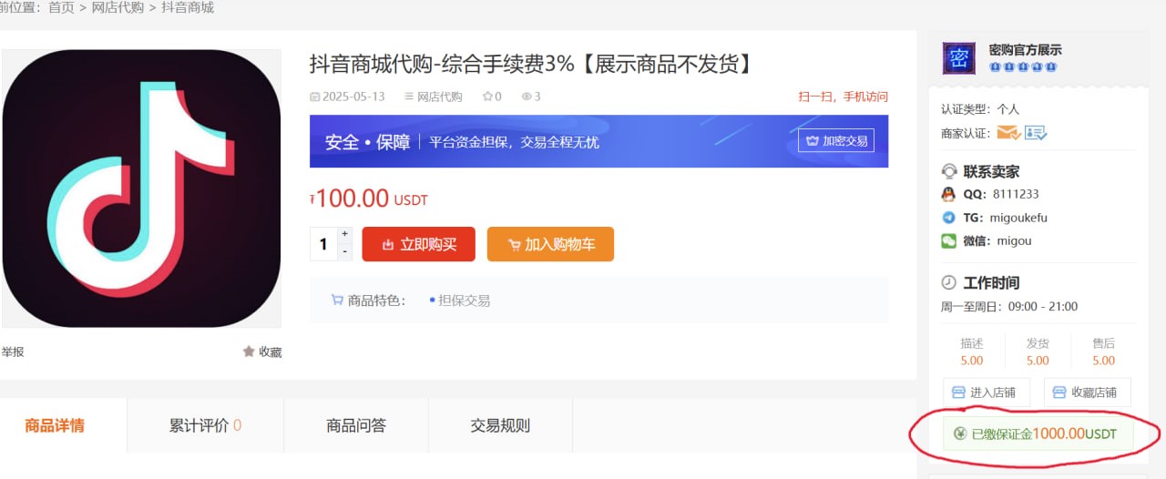Image resolution: width=1166 pixels, height=479 pixels.
Task: Click 扫一扫,手机访问 link
Action: [x=843, y=97]
